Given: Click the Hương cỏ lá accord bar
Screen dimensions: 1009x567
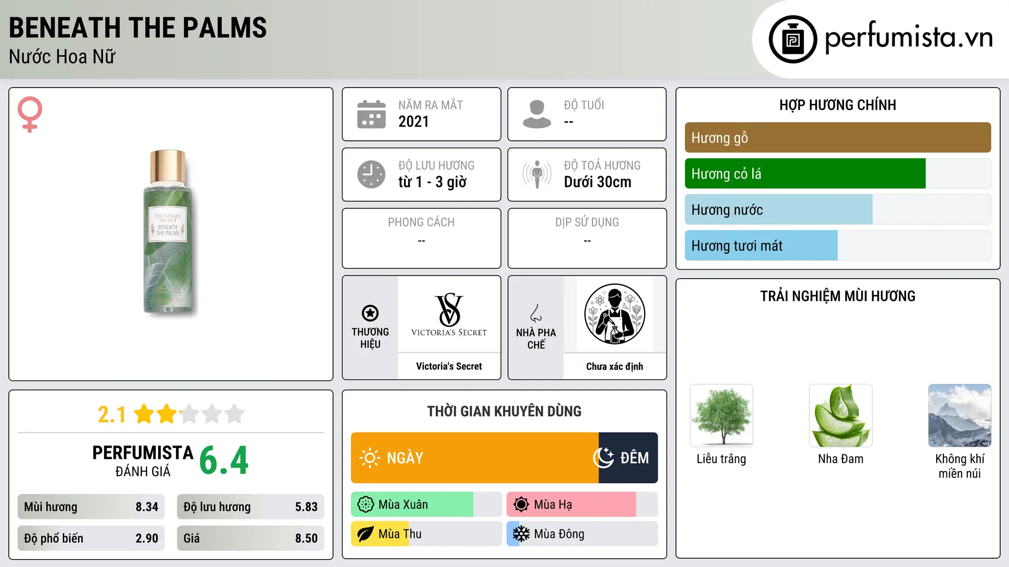Looking at the screenshot, I should click(x=838, y=174).
